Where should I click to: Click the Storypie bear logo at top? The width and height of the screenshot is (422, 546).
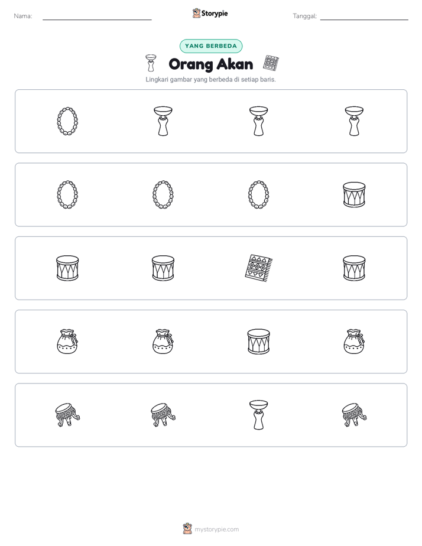tap(196, 13)
